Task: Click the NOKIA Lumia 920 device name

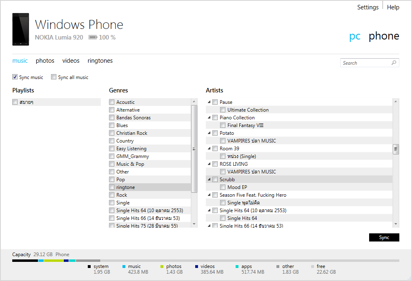Action: [x=59, y=37]
